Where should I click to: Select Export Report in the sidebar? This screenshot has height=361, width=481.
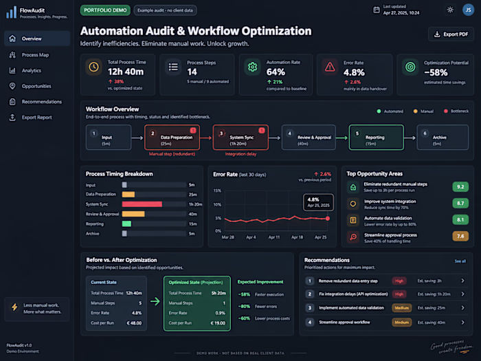pos(37,118)
